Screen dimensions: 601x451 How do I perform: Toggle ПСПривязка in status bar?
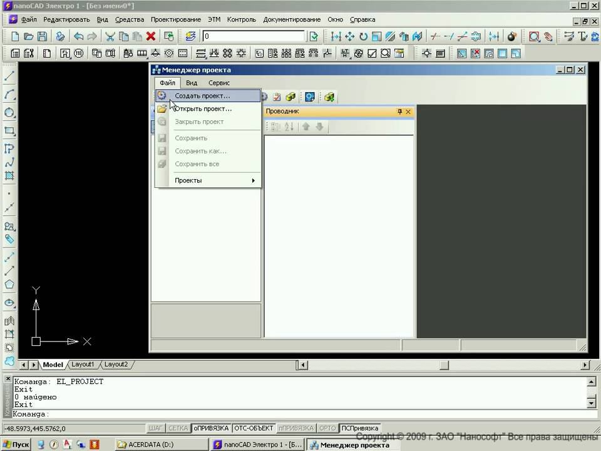click(360, 428)
